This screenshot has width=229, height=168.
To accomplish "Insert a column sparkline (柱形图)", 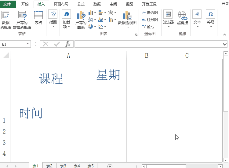I will [x=149, y=20].
